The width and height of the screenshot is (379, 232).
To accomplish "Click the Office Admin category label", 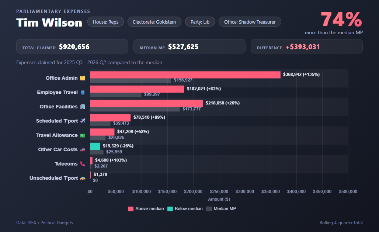I will (x=62, y=78).
